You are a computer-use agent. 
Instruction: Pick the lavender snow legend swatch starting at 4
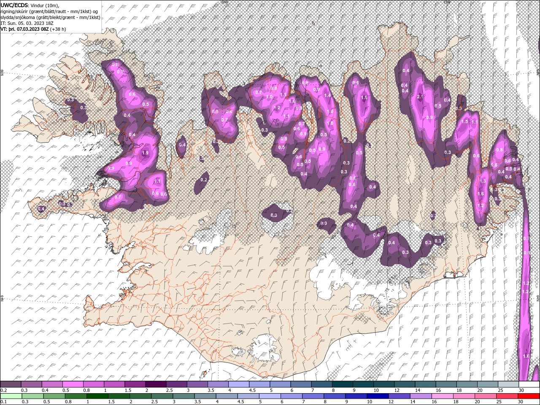coord(239,384)
